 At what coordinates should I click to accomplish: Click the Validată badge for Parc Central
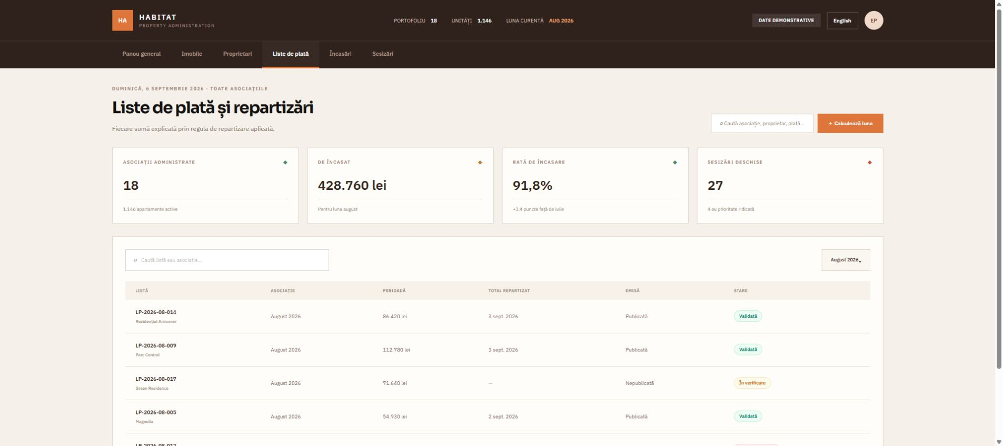click(x=748, y=350)
